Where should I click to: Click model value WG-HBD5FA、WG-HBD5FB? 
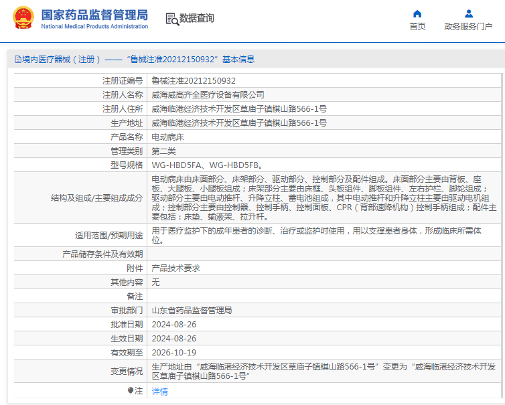[208, 165]
